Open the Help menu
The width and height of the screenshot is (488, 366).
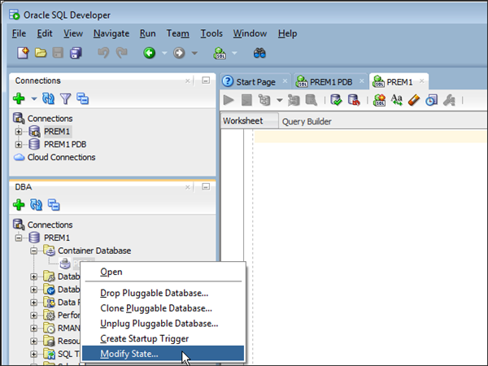click(288, 33)
